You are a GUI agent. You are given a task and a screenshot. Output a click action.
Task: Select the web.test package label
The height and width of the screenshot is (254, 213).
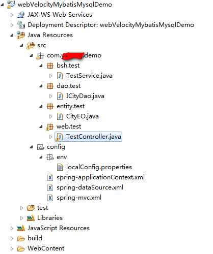[x=69, y=126]
